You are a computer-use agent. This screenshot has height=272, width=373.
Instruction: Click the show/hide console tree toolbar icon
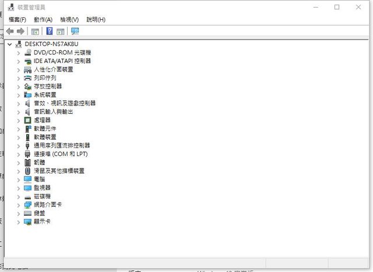point(35,31)
